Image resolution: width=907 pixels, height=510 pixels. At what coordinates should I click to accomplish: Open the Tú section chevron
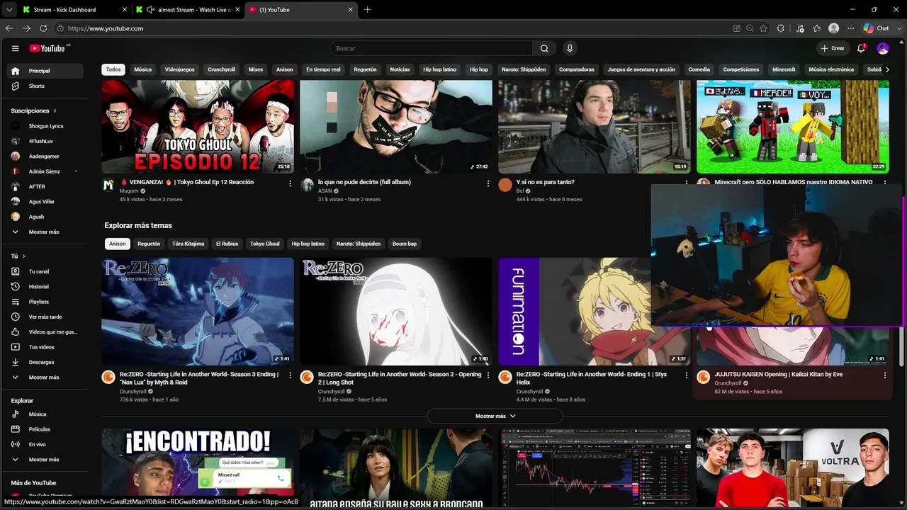point(23,256)
